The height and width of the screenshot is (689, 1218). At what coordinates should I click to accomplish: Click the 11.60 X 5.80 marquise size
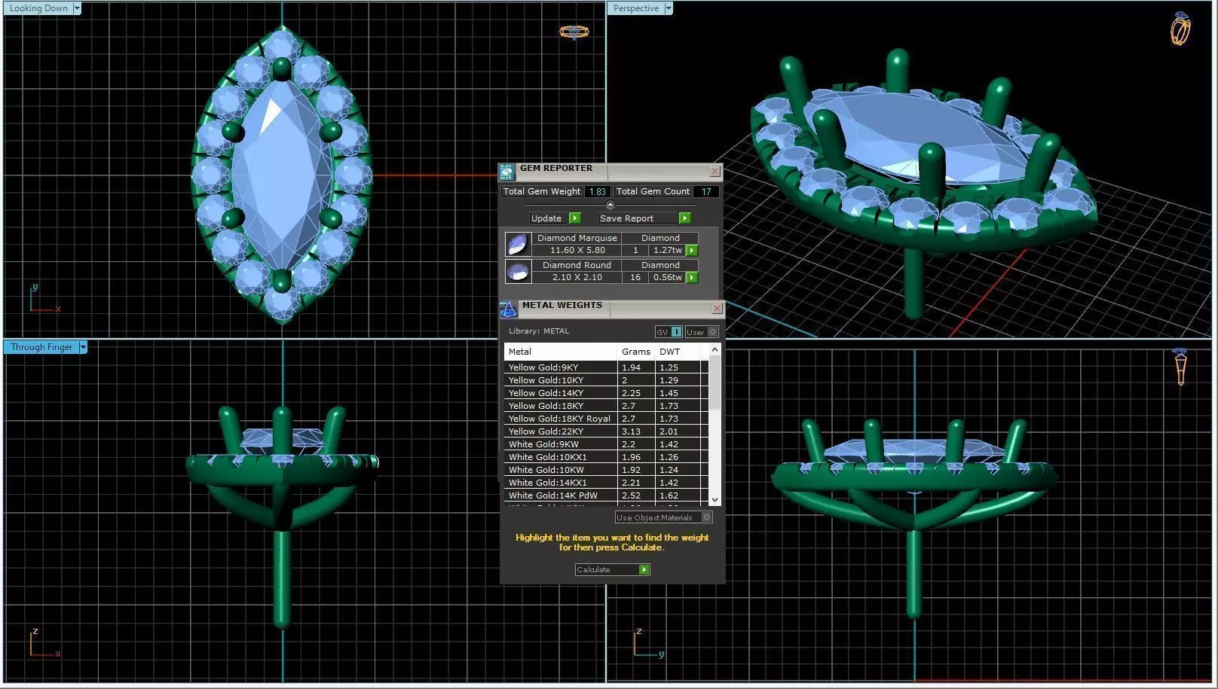(577, 251)
